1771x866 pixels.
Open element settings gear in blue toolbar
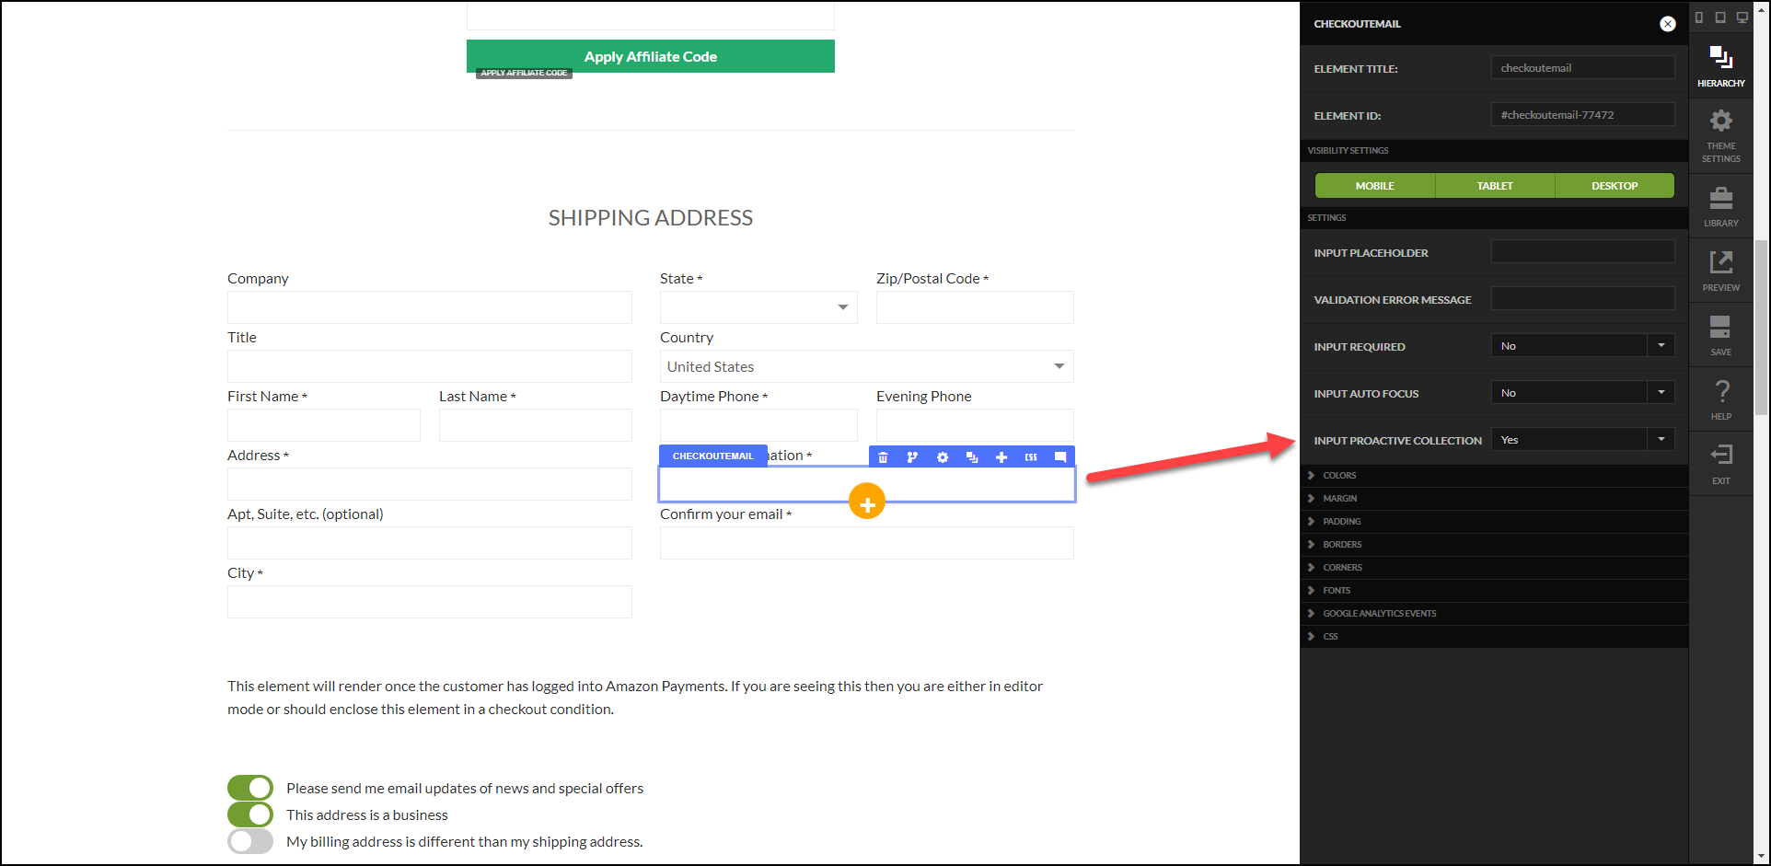943,457
